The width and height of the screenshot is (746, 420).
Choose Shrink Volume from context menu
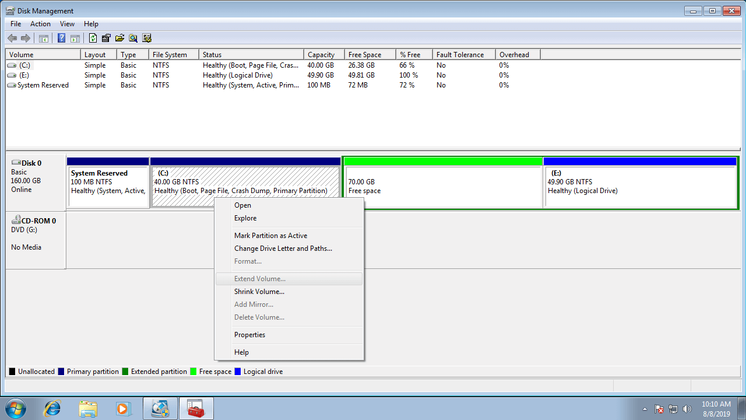click(259, 292)
